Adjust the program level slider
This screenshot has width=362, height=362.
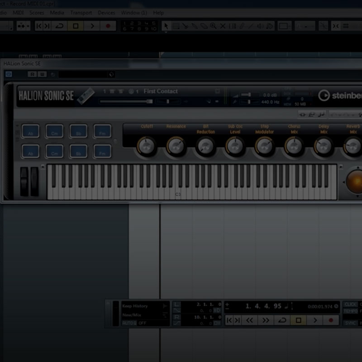(x=126, y=101)
